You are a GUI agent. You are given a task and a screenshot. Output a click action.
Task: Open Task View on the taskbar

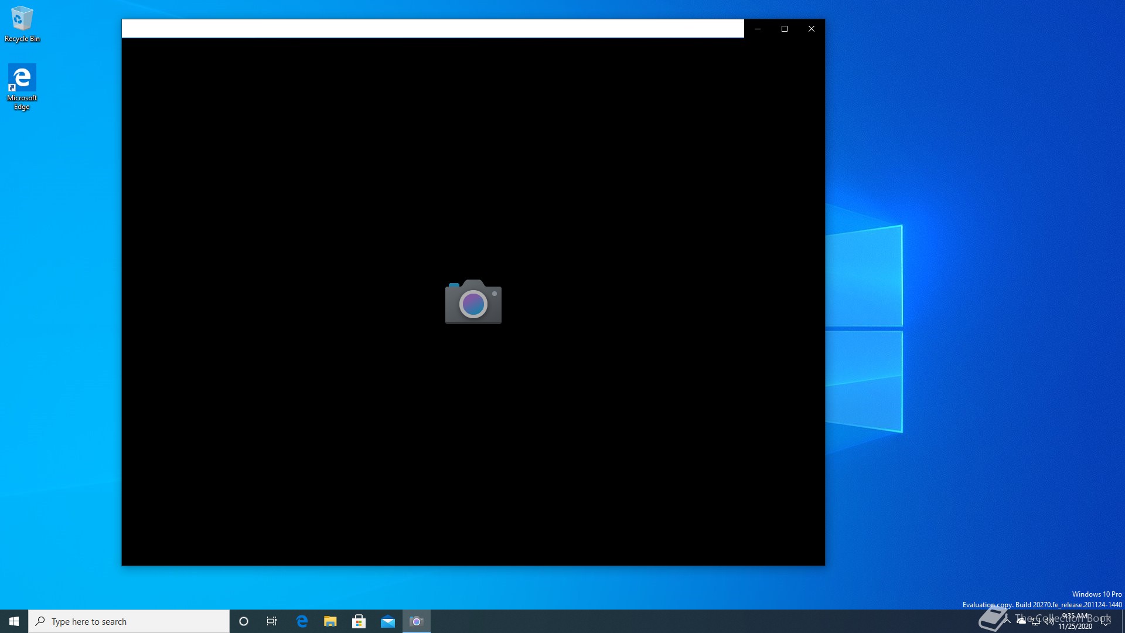[x=272, y=621]
